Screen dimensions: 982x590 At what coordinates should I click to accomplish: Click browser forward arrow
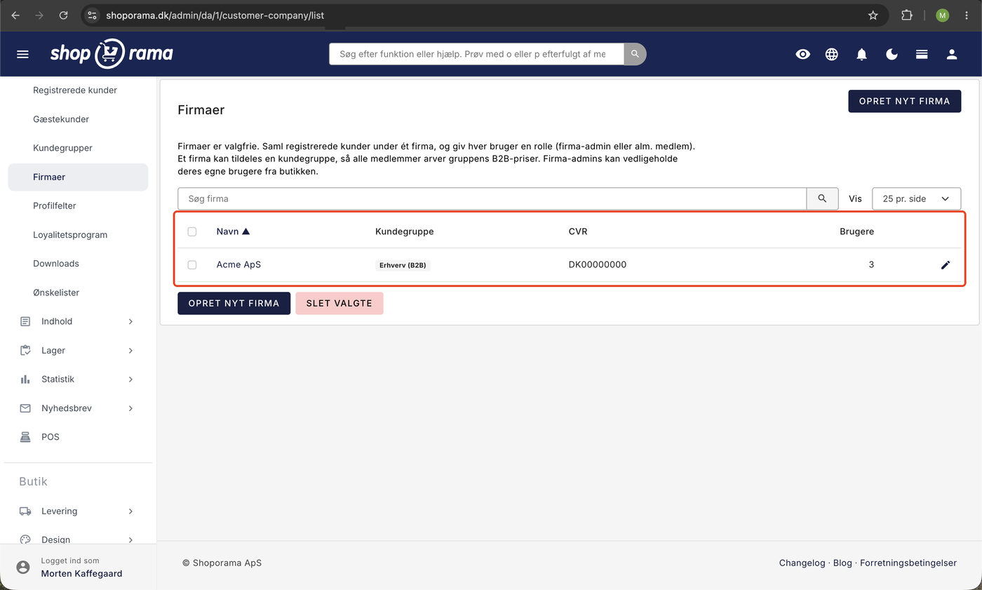coord(39,15)
